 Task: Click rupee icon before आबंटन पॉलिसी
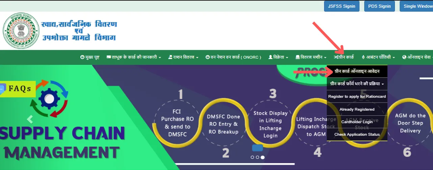(363, 57)
